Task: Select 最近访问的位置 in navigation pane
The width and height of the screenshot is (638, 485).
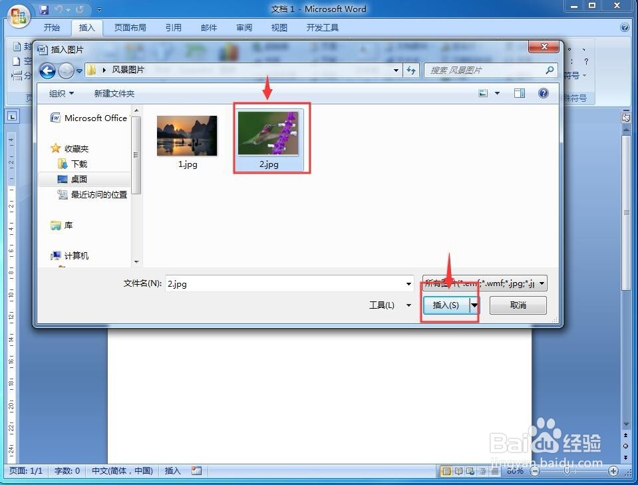Action: [x=92, y=194]
